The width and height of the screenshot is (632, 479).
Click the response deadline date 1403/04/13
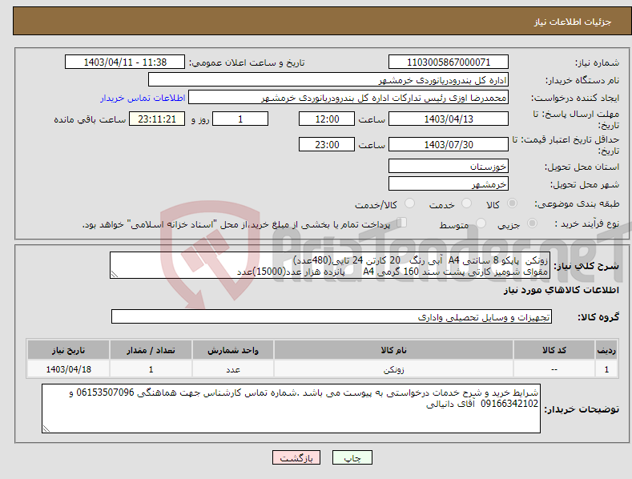(449, 119)
